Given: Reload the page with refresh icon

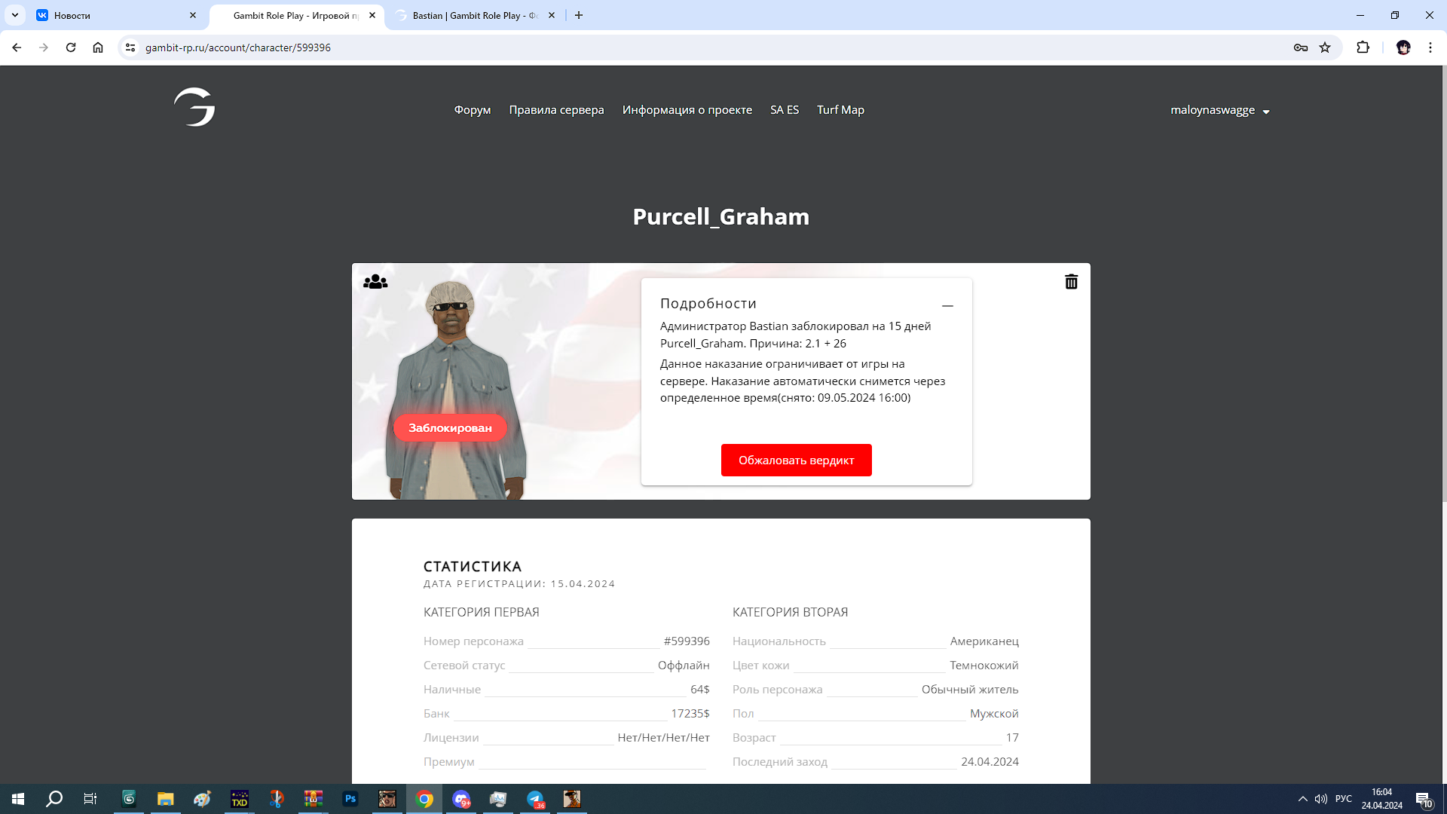Looking at the screenshot, I should (71, 47).
